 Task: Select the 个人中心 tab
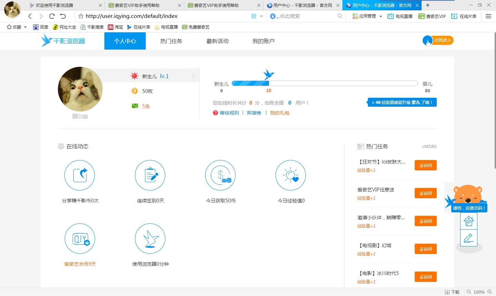click(x=125, y=41)
